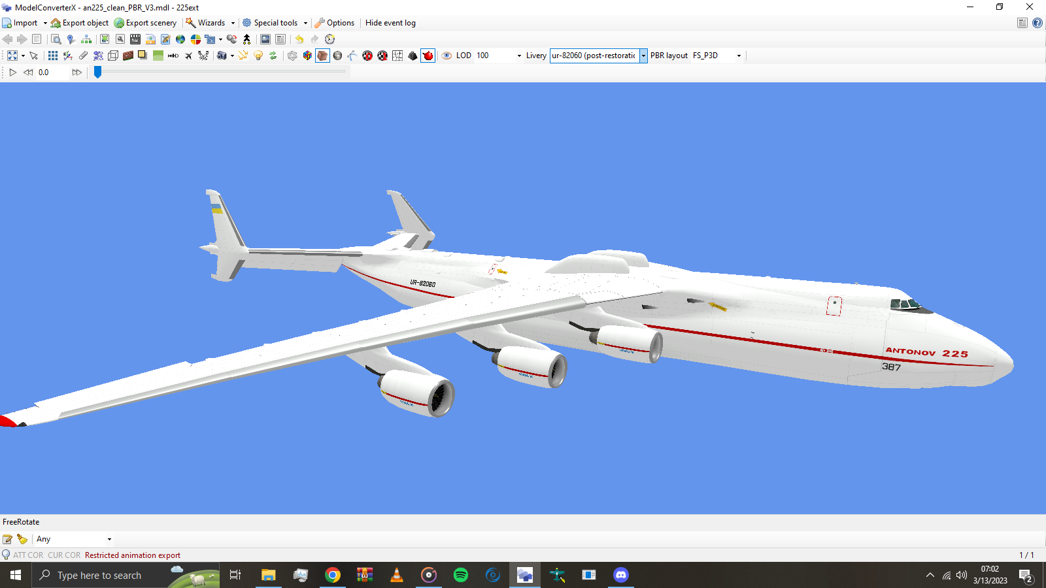Viewport: 1046px width, 588px height.
Task: Toggle the brown textured cube render mode
Action: pos(322,56)
